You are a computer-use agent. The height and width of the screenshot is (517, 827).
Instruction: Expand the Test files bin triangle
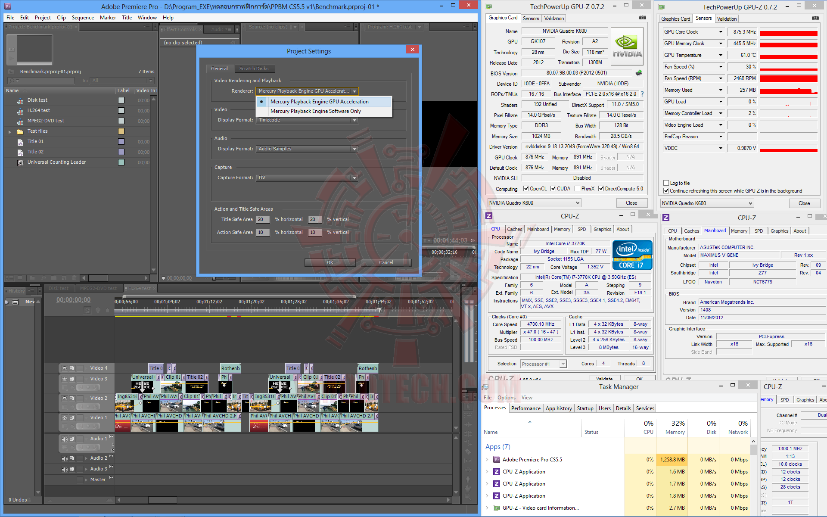[9, 131]
